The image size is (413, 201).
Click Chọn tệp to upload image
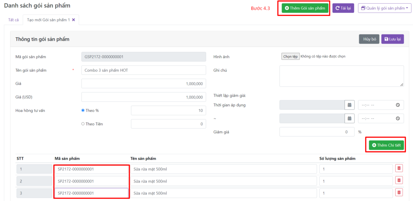tap(290, 56)
